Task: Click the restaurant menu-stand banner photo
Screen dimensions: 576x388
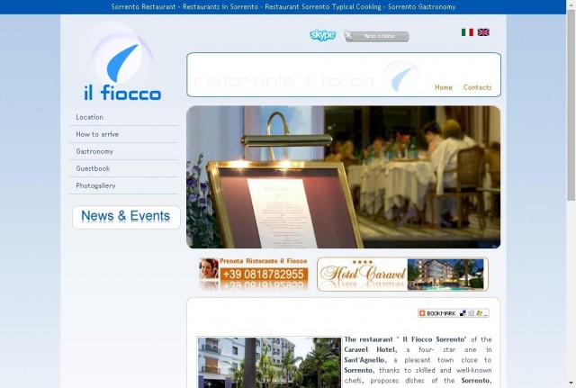Action: click(x=344, y=177)
